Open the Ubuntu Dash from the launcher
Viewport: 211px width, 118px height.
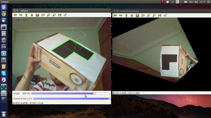[4, 7]
